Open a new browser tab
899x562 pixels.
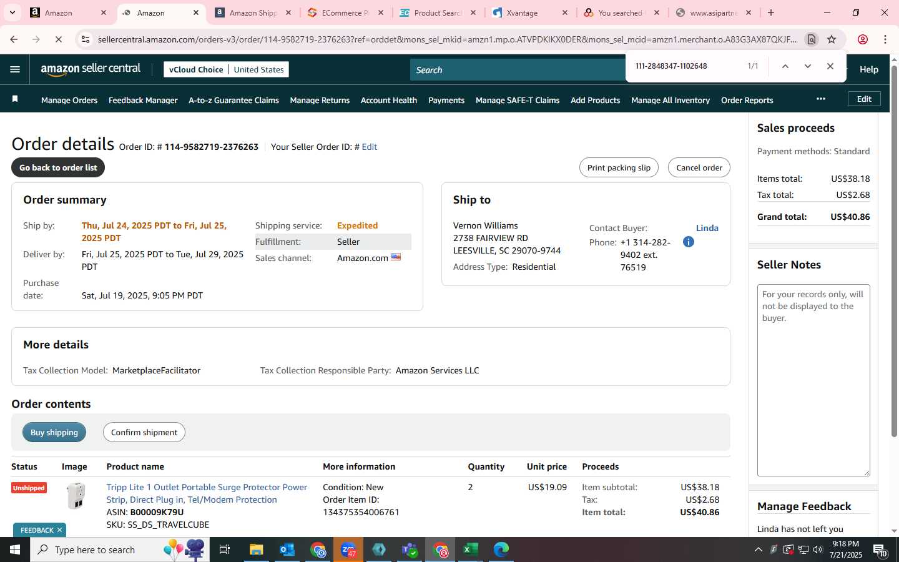[x=770, y=12]
